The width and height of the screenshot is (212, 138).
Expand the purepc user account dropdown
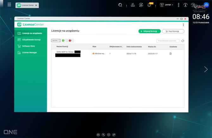click(167, 5)
